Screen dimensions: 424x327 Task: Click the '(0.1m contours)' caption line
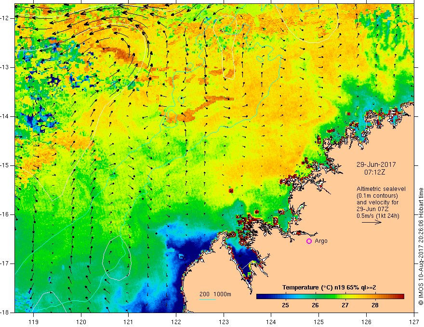[377, 196]
